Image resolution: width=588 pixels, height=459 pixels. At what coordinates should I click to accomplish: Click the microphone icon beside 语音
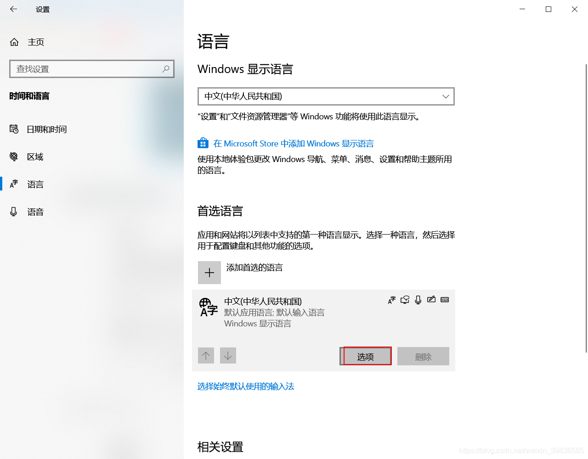(14, 212)
